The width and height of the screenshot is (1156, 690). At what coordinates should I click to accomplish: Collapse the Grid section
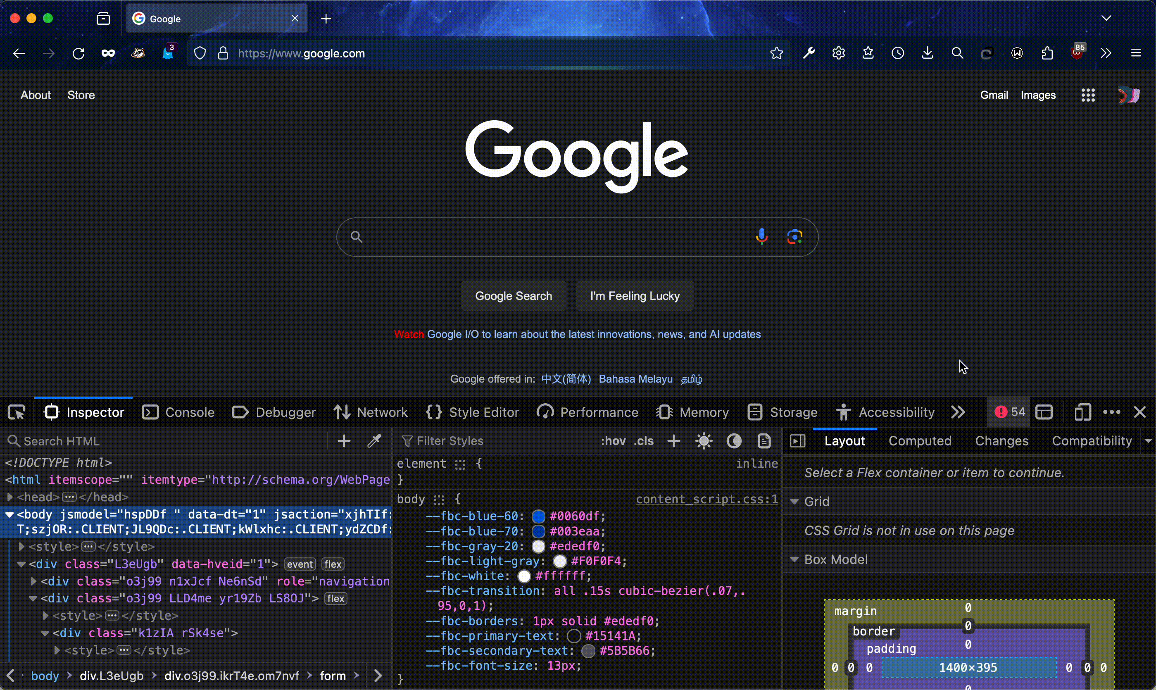point(794,502)
